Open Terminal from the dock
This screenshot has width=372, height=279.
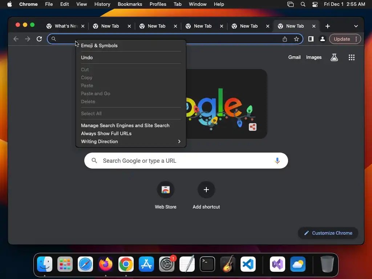[207, 264]
